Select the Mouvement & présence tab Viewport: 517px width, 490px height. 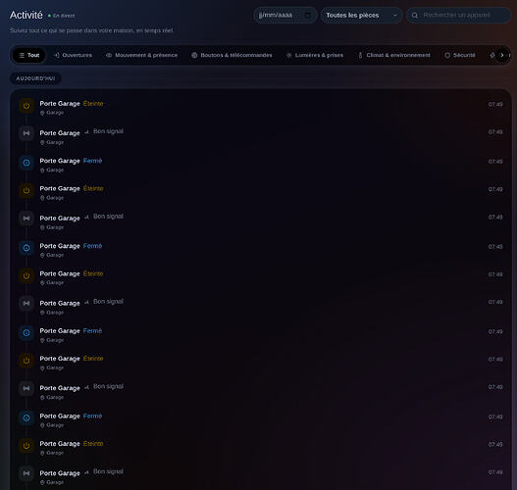[141, 55]
